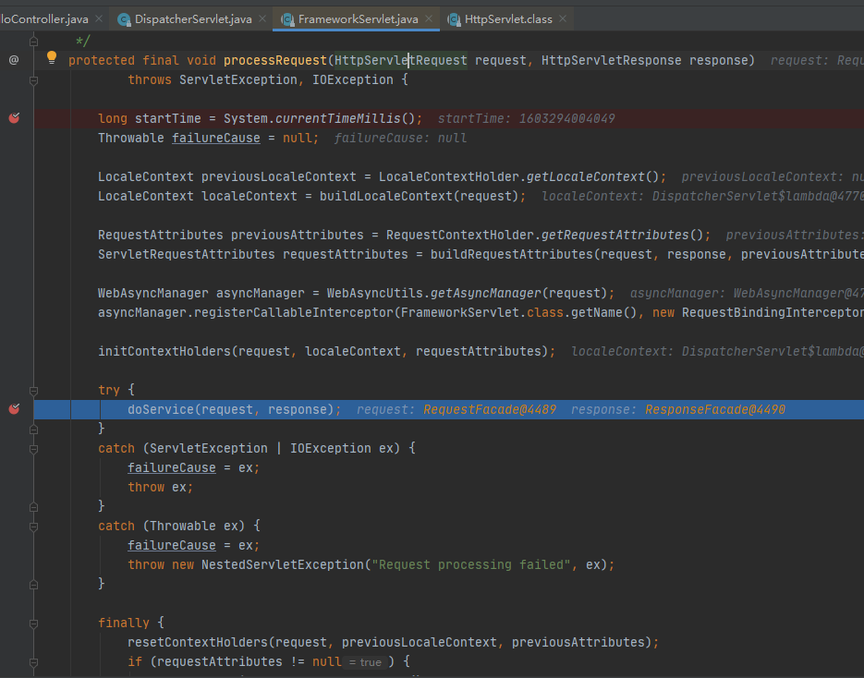The image size is (864, 678).
Task: Collapse the processRequest method fold marker
Action: [34, 79]
